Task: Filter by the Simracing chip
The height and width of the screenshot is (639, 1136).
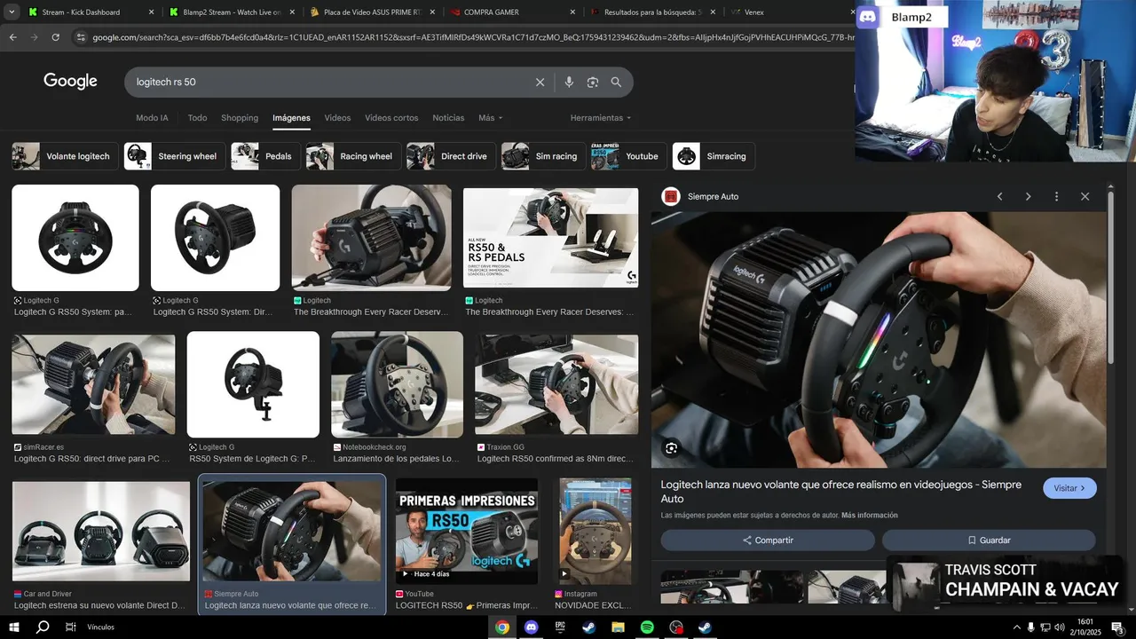Action: tap(714, 156)
